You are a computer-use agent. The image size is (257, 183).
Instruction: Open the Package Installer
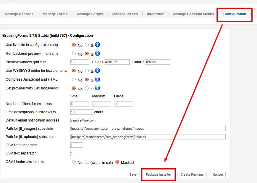[x=159, y=174]
